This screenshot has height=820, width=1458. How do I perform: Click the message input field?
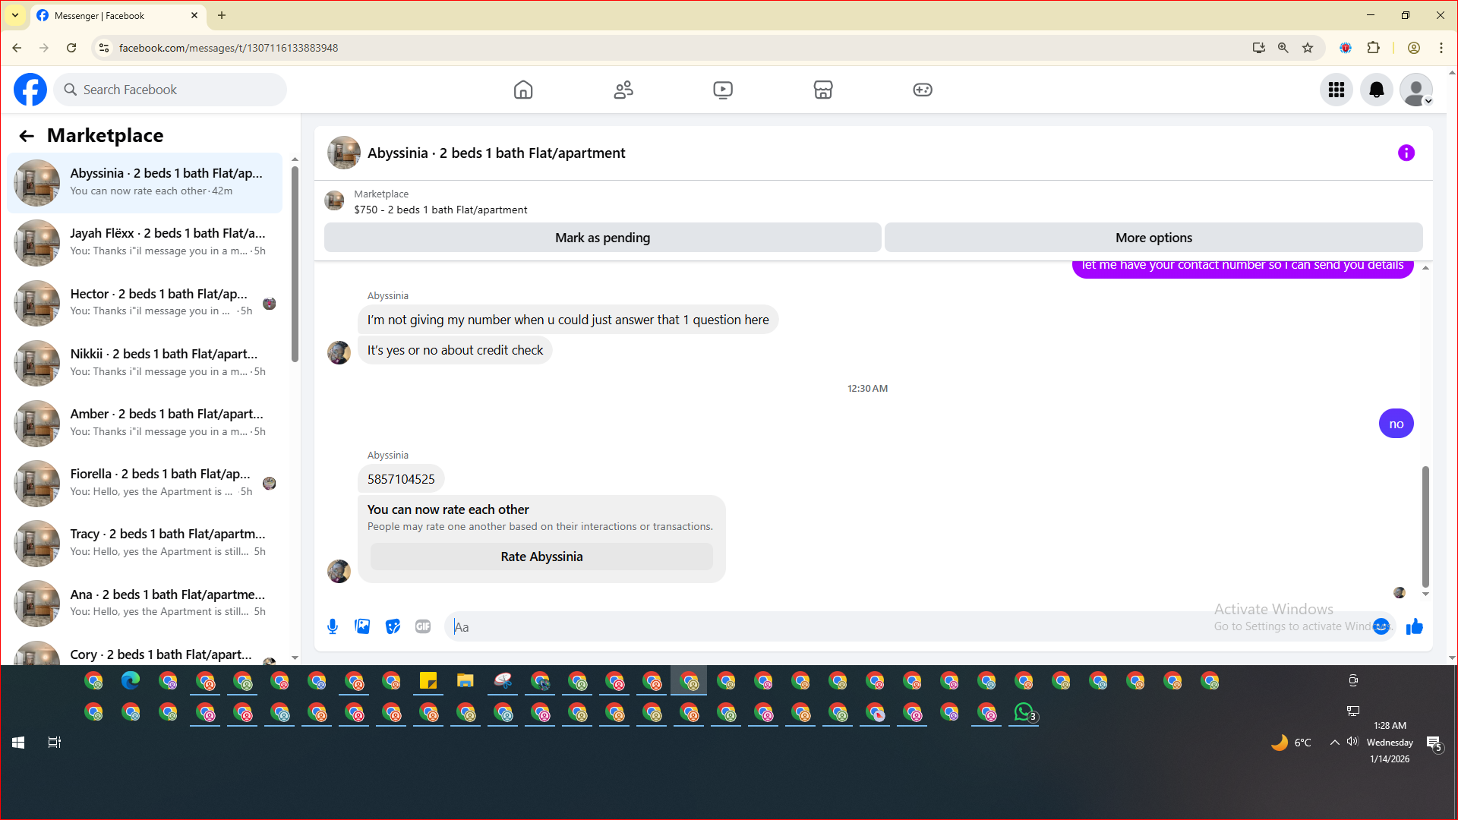click(835, 626)
